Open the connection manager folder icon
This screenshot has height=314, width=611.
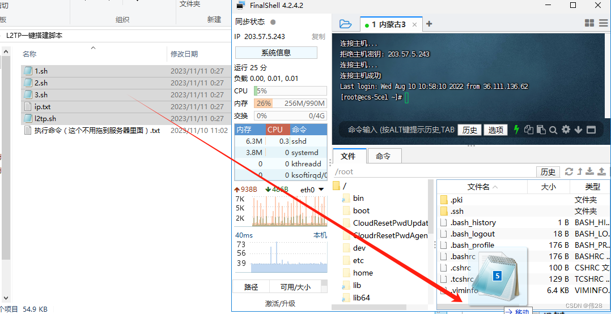point(345,24)
